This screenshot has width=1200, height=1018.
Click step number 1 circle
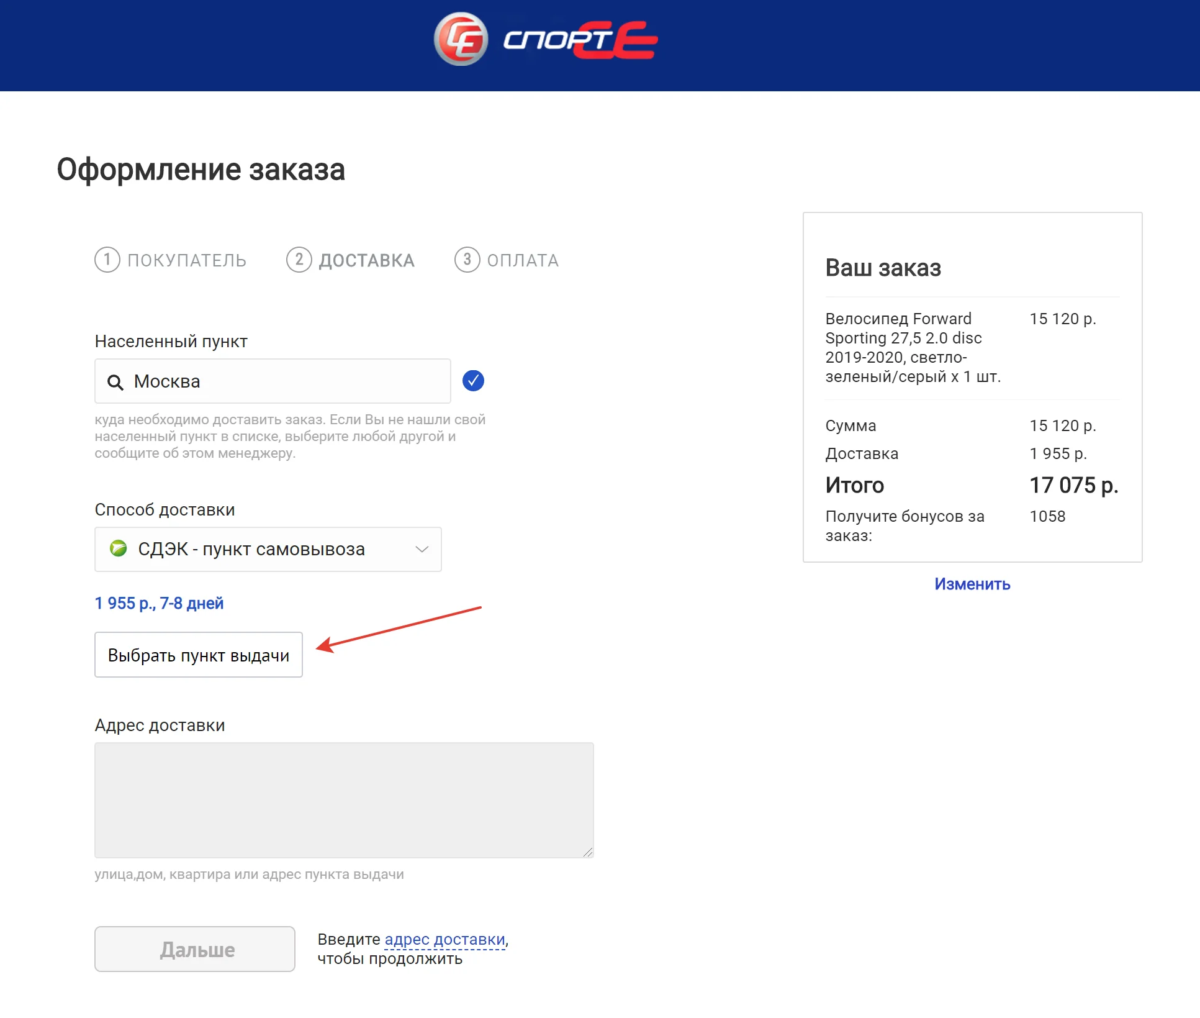[x=107, y=260]
